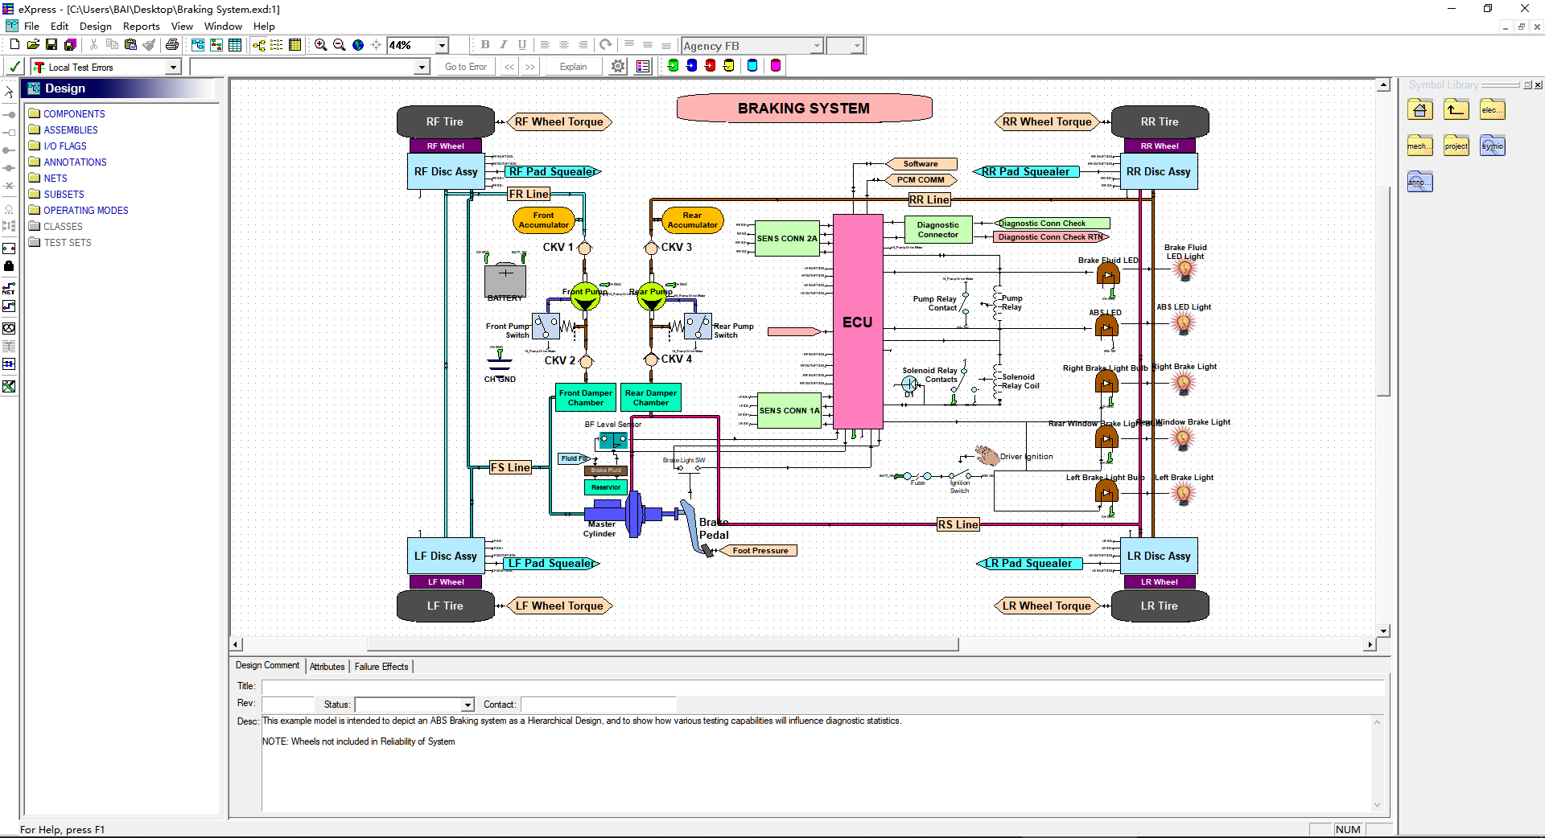
Task: Click the Go to Error button
Action: click(x=465, y=67)
